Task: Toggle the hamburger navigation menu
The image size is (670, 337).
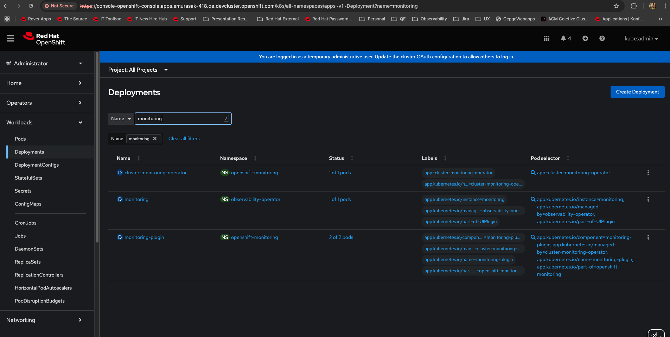Action: coord(11,39)
